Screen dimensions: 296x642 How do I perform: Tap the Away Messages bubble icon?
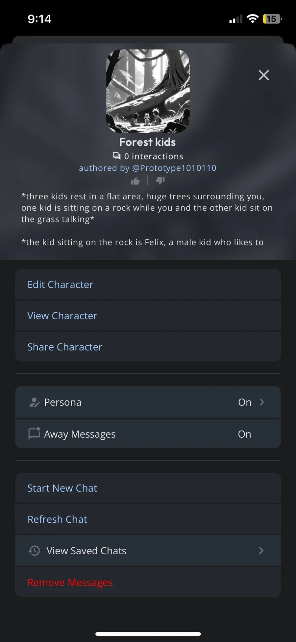(34, 434)
